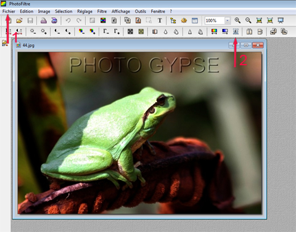
Task: Flip the image vertically icon
Action: (260, 31)
